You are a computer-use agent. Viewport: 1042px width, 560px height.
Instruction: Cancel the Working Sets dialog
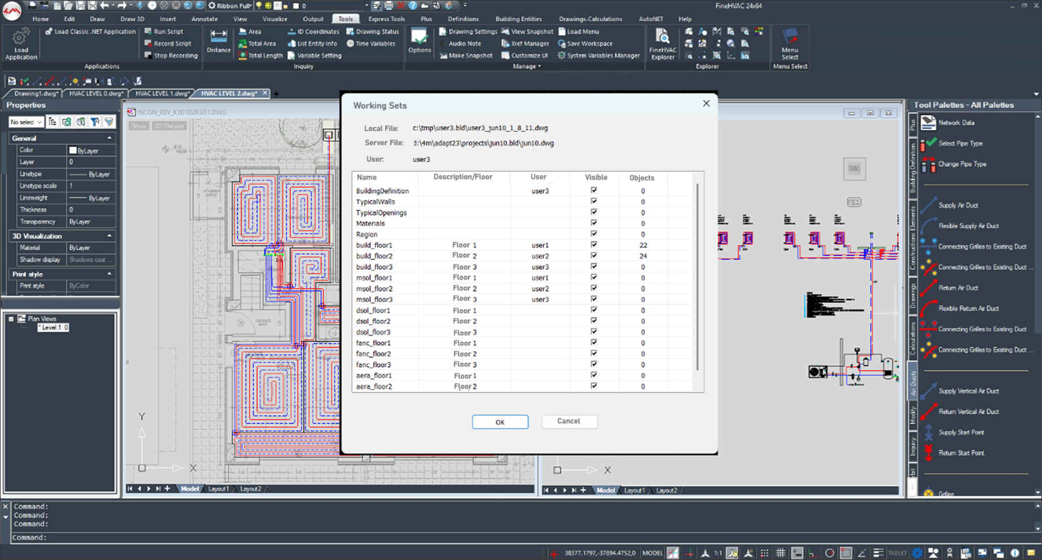click(568, 421)
